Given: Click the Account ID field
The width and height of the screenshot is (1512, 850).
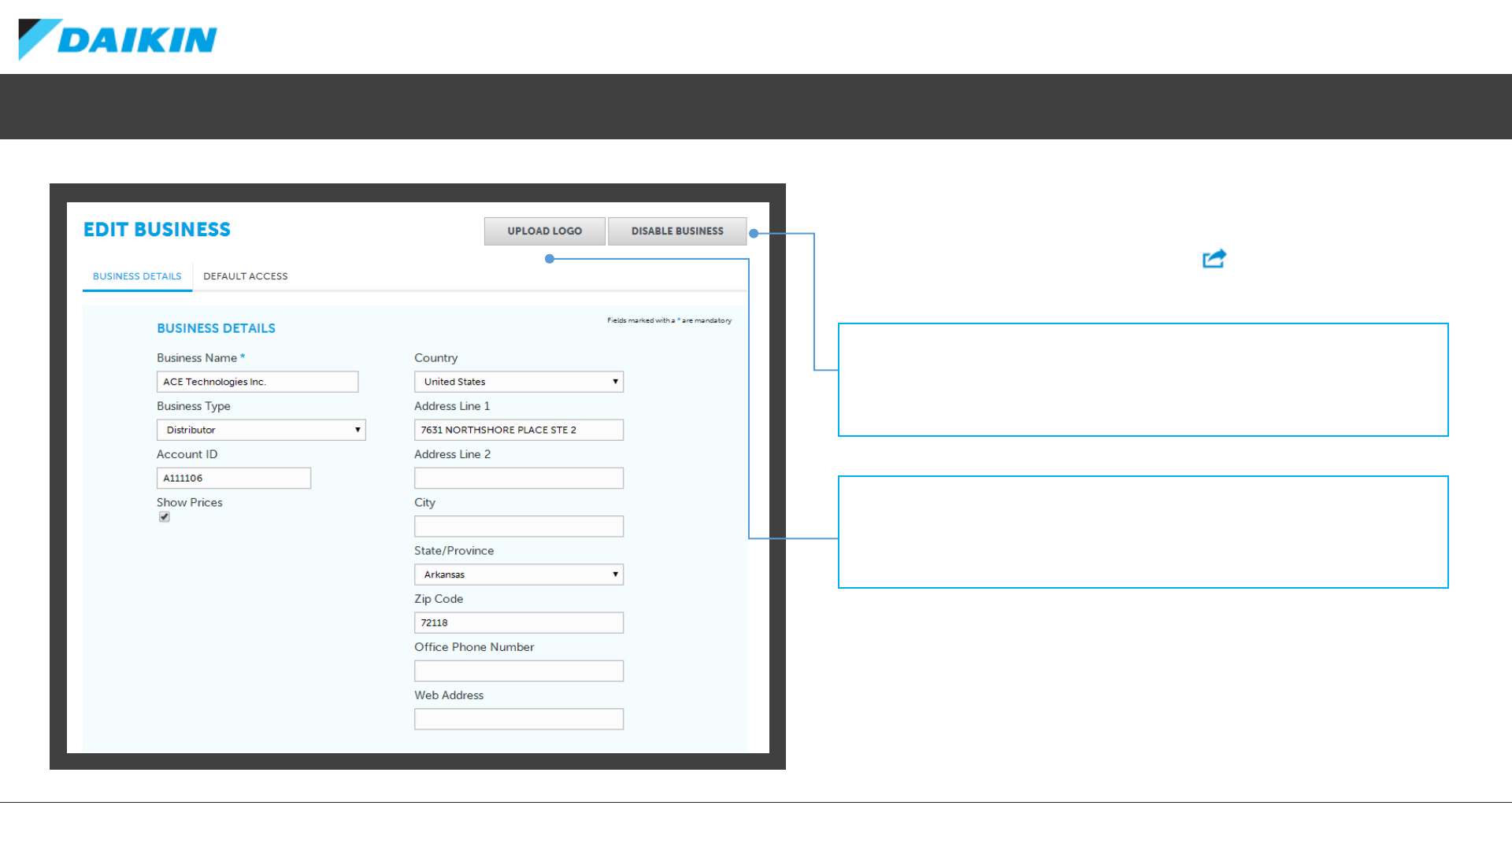Looking at the screenshot, I should pos(233,479).
